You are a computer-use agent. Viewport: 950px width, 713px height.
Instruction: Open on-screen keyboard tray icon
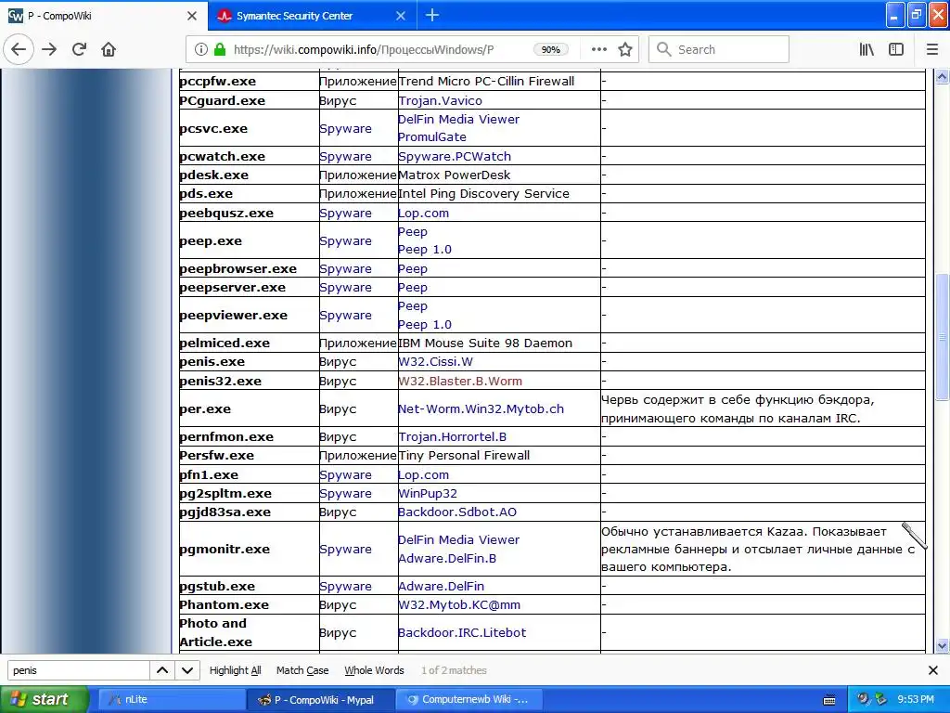coord(829,700)
